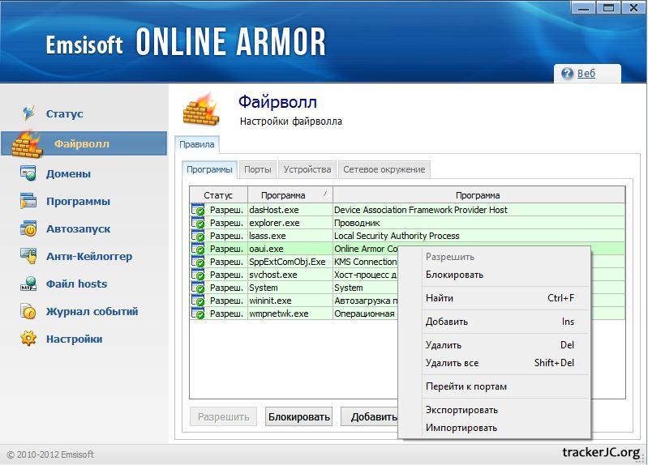Open Журнал событий log icon

point(28,311)
